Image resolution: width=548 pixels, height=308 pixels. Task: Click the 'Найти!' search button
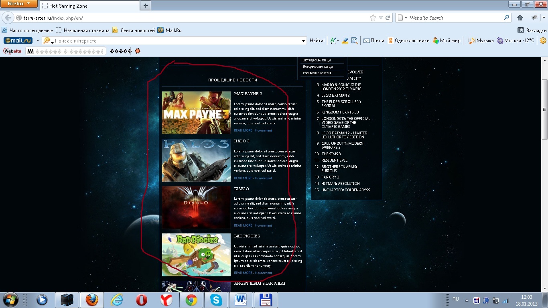point(317,41)
